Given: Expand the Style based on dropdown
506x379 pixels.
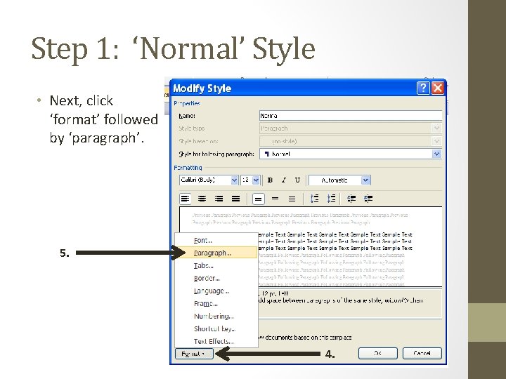Looking at the screenshot, I should coord(436,141).
